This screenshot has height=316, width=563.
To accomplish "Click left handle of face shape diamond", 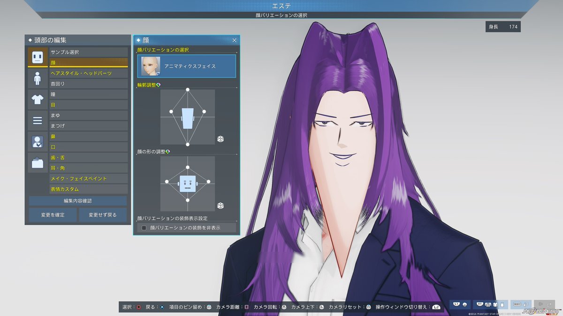I will pyautogui.click(x=167, y=182).
